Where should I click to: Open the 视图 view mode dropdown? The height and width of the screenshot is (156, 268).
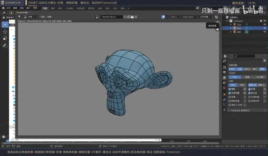pos(31,17)
